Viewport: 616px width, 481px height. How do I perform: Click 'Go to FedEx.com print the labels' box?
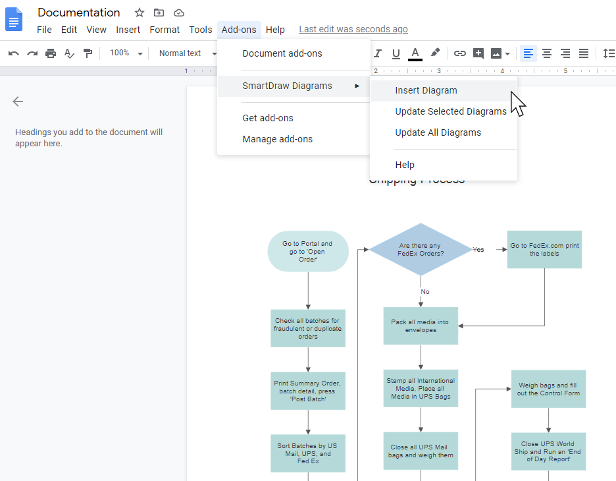544,249
